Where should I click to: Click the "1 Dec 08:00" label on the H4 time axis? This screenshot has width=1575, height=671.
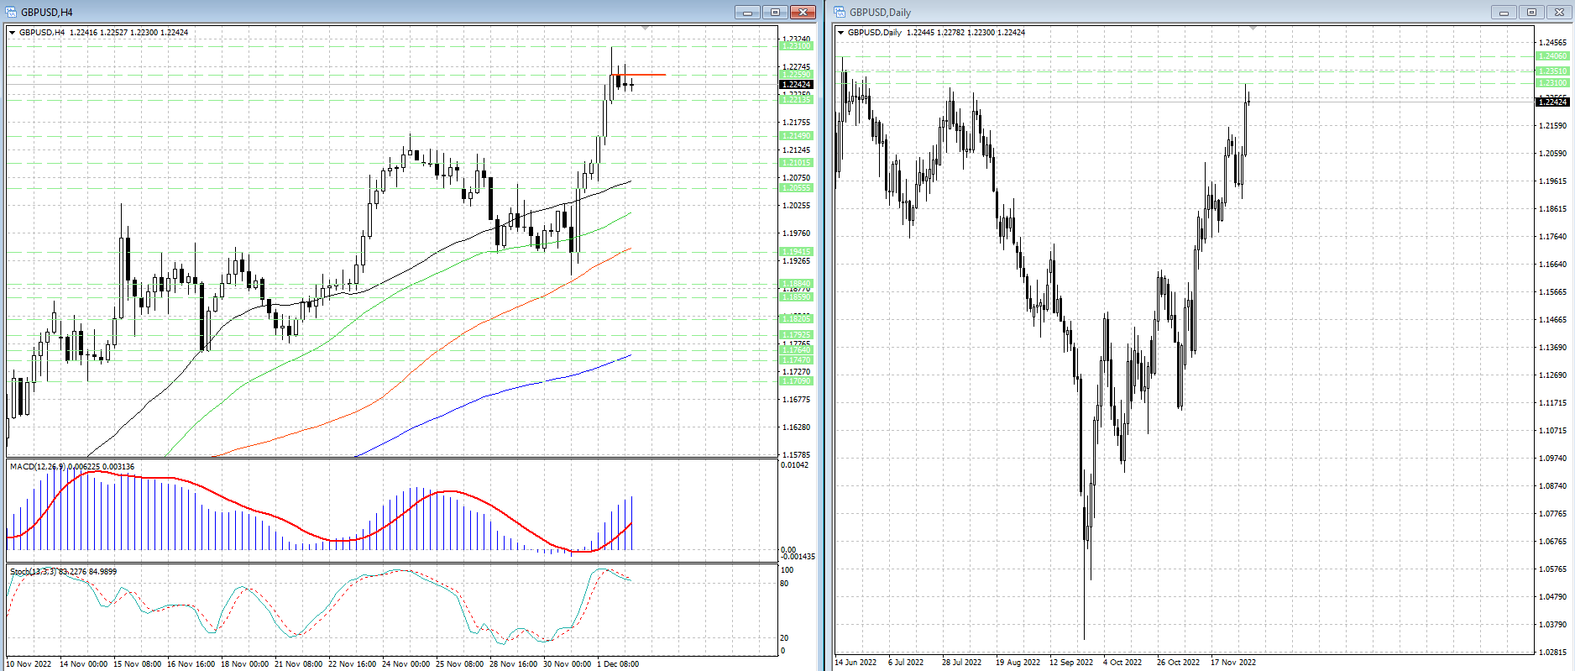pos(617,664)
